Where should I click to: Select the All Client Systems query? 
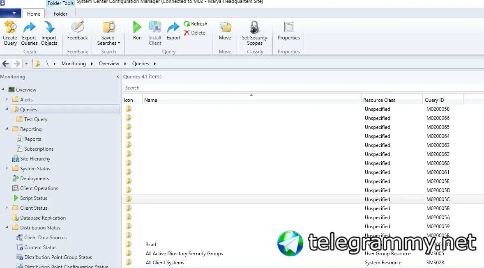[165, 262]
